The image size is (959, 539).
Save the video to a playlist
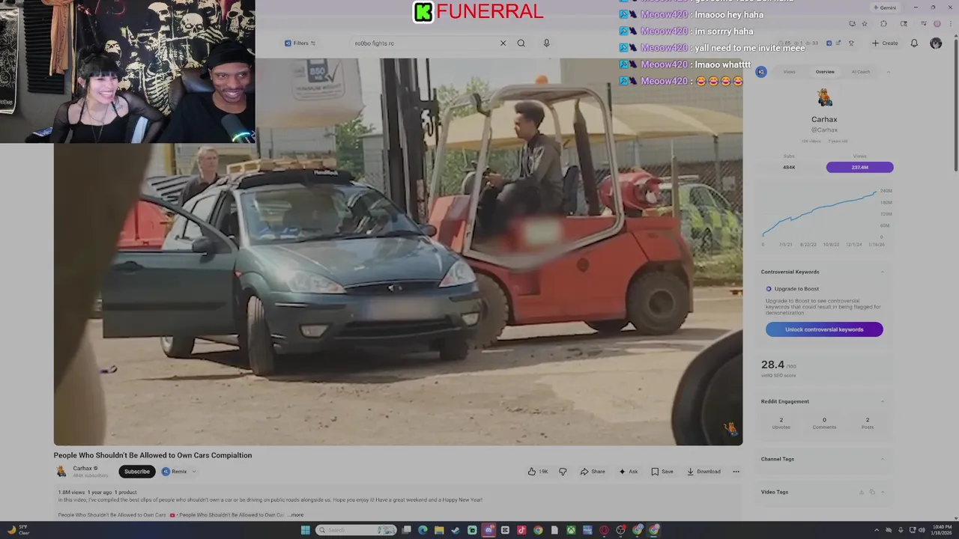point(662,472)
